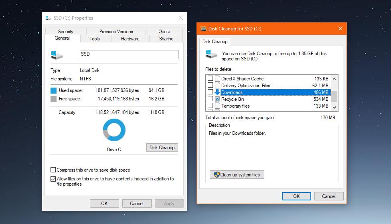Open the Quota tab
The height and width of the screenshot is (224, 391).
(x=164, y=32)
